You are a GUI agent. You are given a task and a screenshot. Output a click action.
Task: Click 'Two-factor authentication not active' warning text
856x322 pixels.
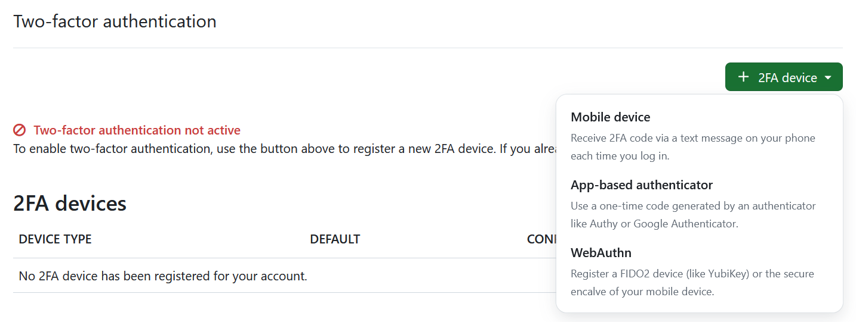tap(137, 130)
